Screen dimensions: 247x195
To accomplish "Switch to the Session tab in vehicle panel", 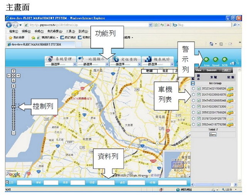I will [212, 70].
